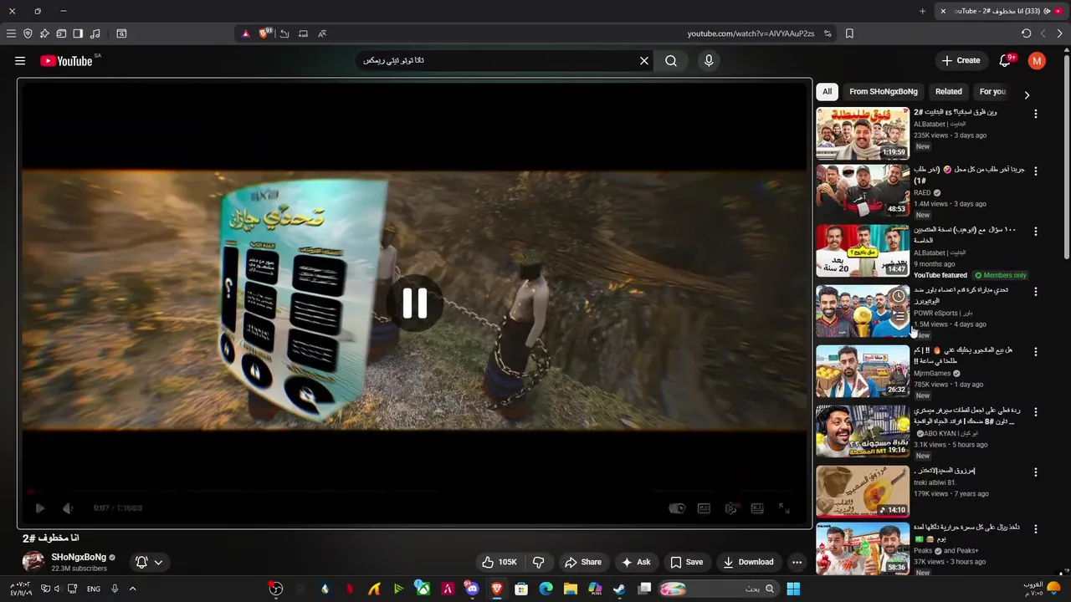Show more filter chips with arrow
1071x602 pixels.
pos(1027,95)
